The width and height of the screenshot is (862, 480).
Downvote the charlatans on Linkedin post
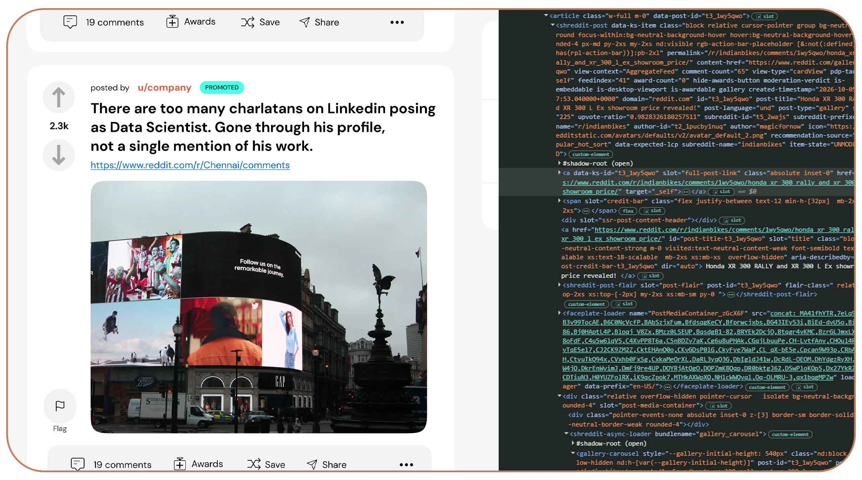[x=59, y=155]
